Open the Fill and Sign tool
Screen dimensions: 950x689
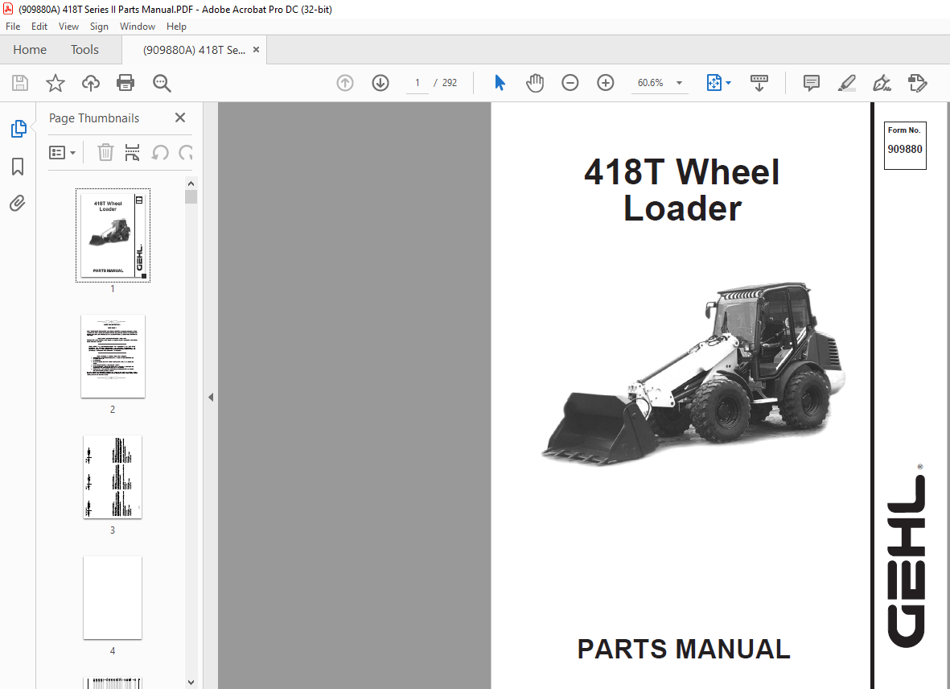882,83
